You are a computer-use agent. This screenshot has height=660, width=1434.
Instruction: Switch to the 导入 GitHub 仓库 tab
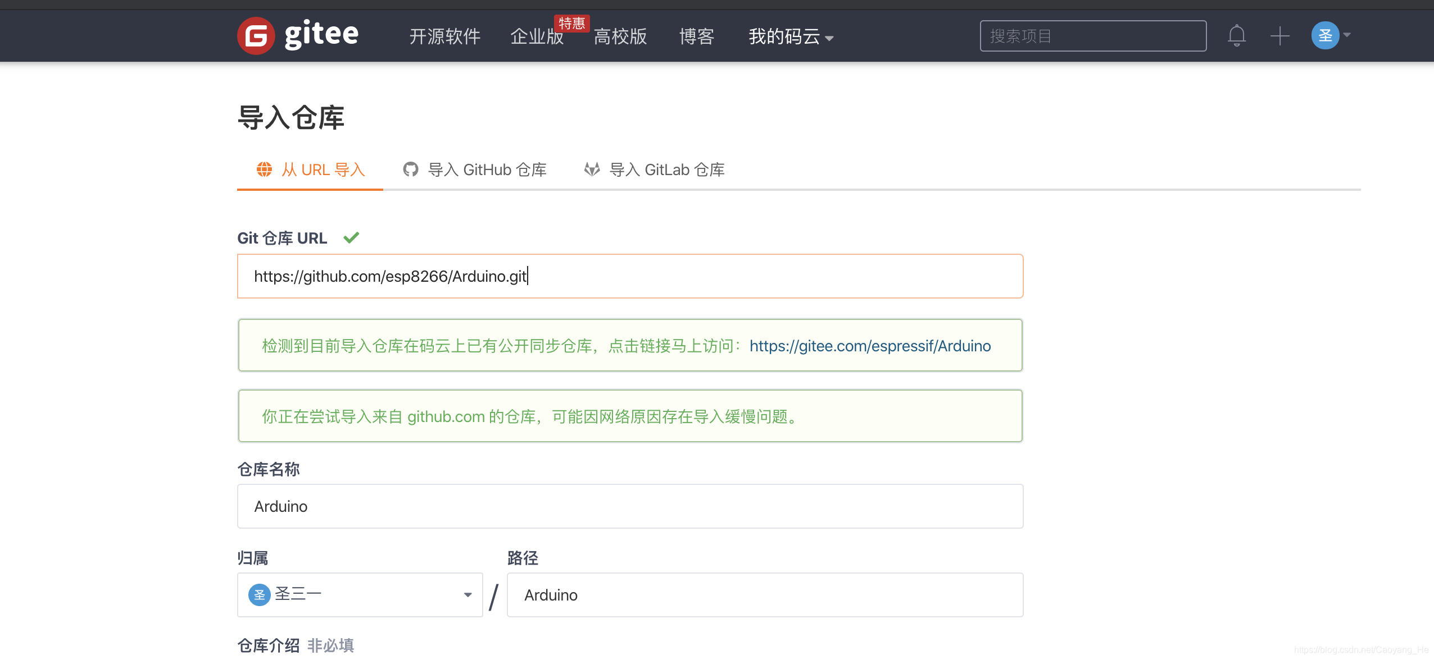(x=487, y=169)
